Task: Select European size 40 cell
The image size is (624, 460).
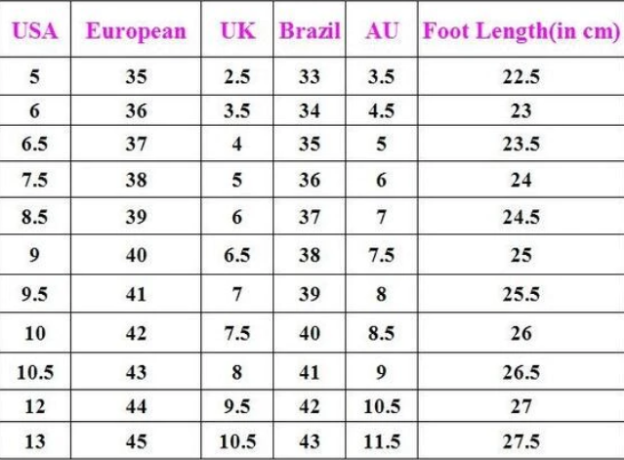Action: (136, 255)
